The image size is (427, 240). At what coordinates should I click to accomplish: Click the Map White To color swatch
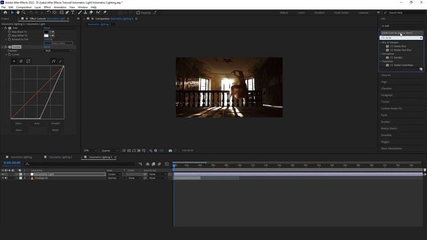pos(46,35)
